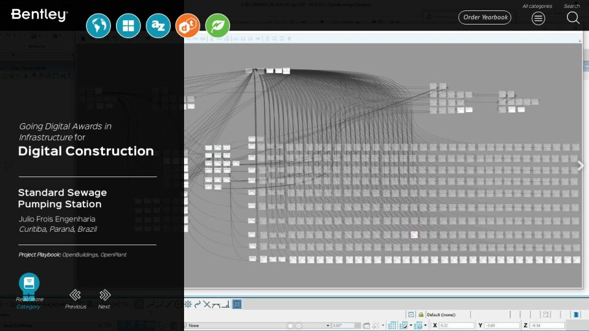Toggle the lock icon in status bar
The height and width of the screenshot is (331, 589).
point(421,314)
